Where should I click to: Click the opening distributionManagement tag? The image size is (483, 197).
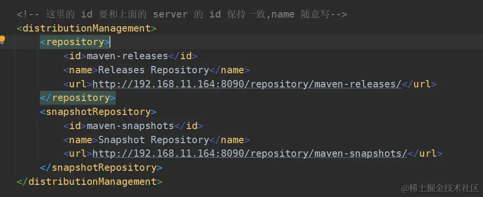click(87, 28)
